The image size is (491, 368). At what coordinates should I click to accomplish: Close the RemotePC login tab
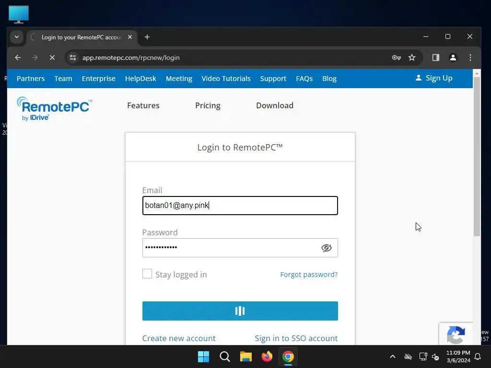pos(130,37)
